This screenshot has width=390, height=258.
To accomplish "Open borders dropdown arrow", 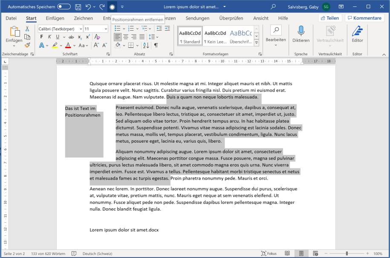I will coord(137,46).
